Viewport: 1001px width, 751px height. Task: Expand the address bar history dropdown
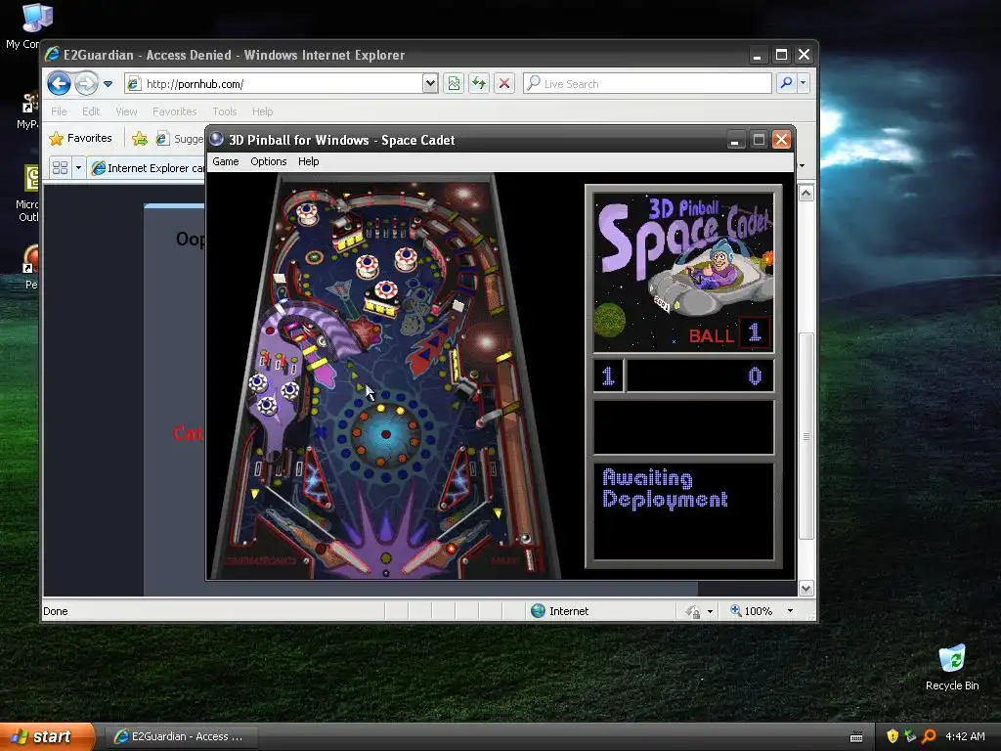[430, 84]
